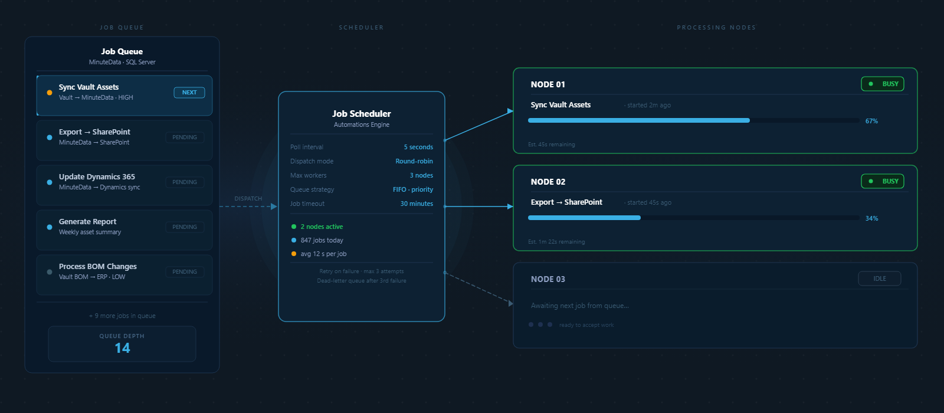The height and width of the screenshot is (413, 944).
Task: Click 'Vault BOM → ERP · LOW' job detail
Action: (x=92, y=277)
